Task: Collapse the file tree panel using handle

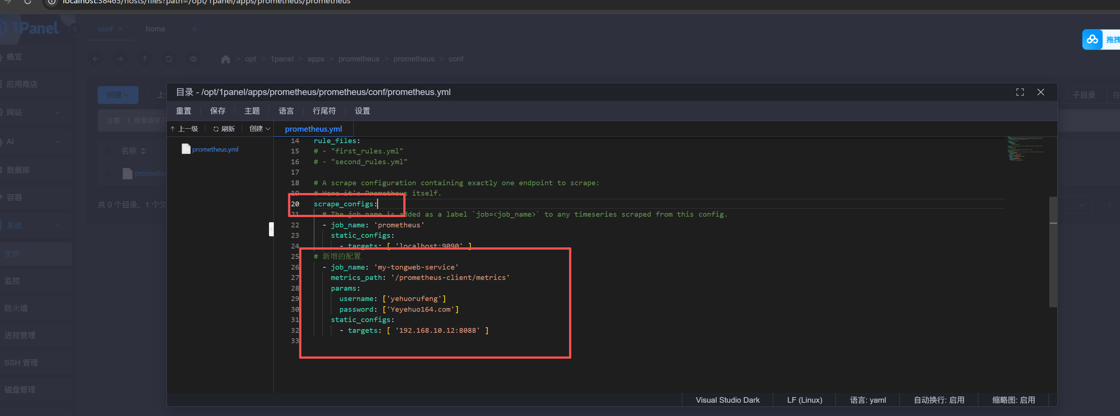Action: click(x=271, y=229)
